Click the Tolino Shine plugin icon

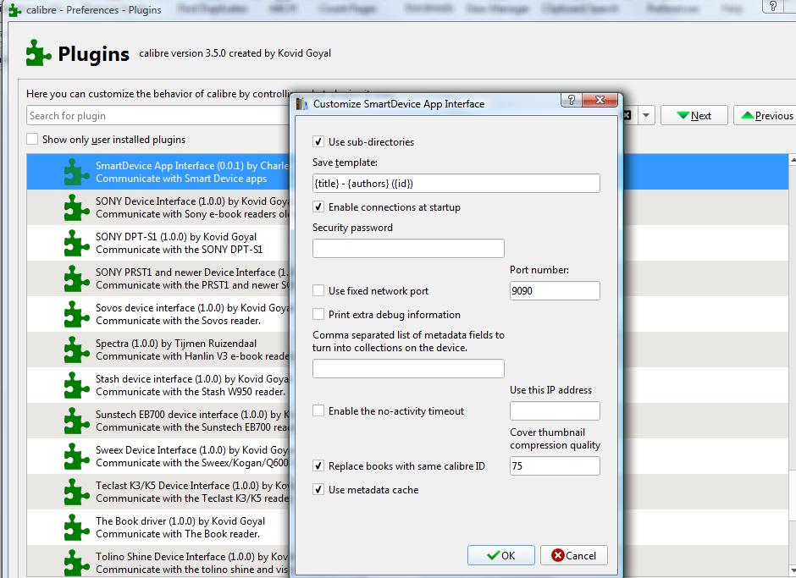click(77, 563)
